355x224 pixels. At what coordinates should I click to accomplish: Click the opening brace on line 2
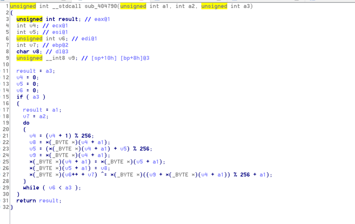point(11,13)
